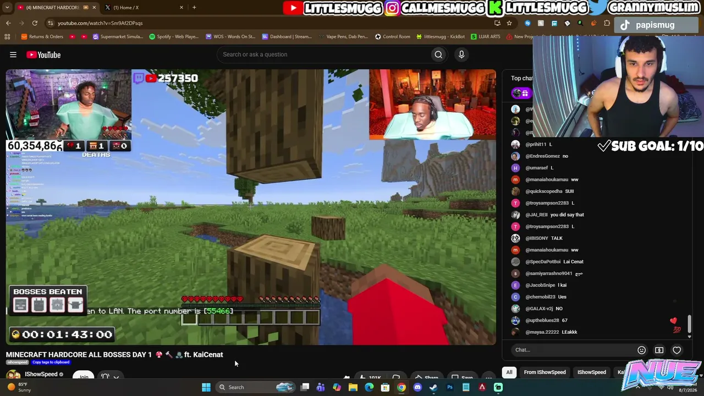Open the bookmarks apps grid icon
This screenshot has width=704, height=396.
7,37
